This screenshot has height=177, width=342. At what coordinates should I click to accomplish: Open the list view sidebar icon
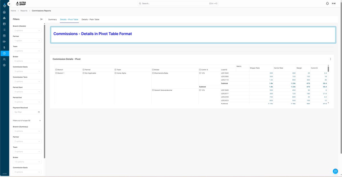pyautogui.click(x=4, y=30)
